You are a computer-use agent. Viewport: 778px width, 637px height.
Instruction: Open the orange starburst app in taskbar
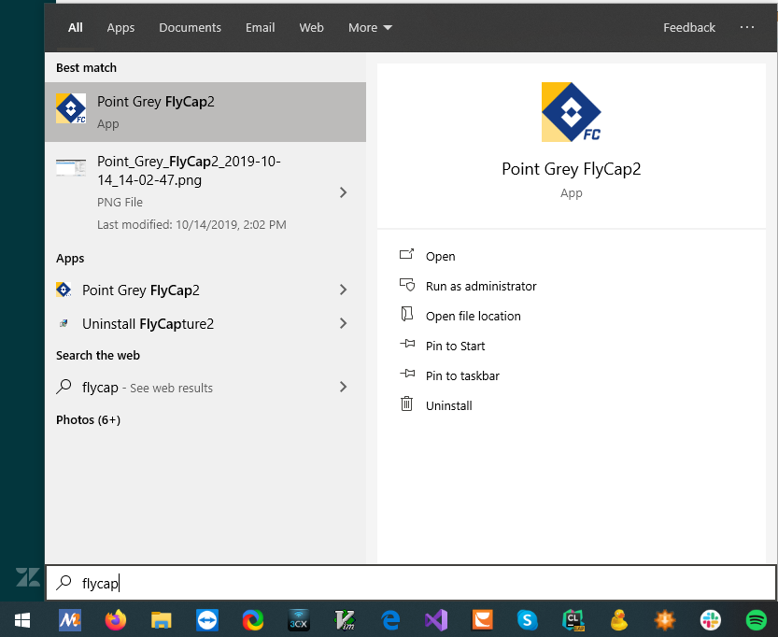665,620
